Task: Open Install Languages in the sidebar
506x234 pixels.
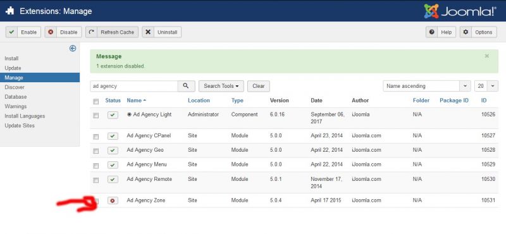Action: [25, 116]
